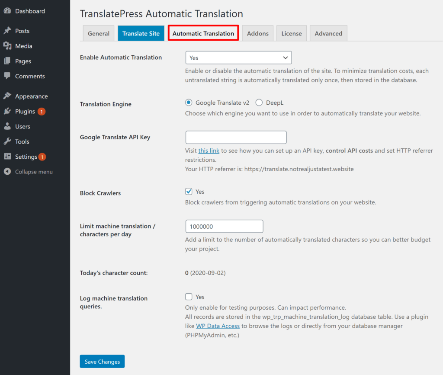The image size is (443, 375).
Task: Uncheck Block Crawlers checkbox
Action: point(189,192)
